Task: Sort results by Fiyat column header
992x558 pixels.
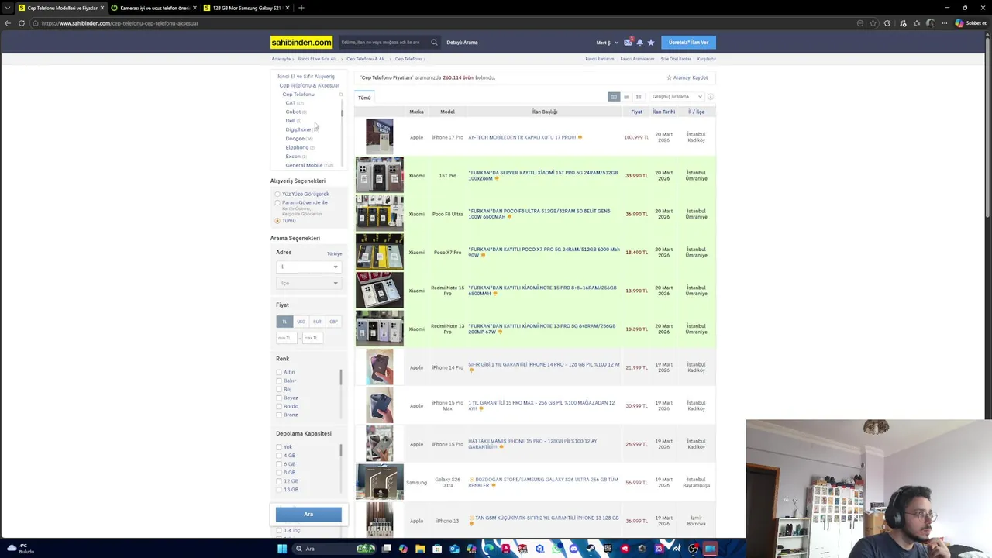Action: [636, 112]
